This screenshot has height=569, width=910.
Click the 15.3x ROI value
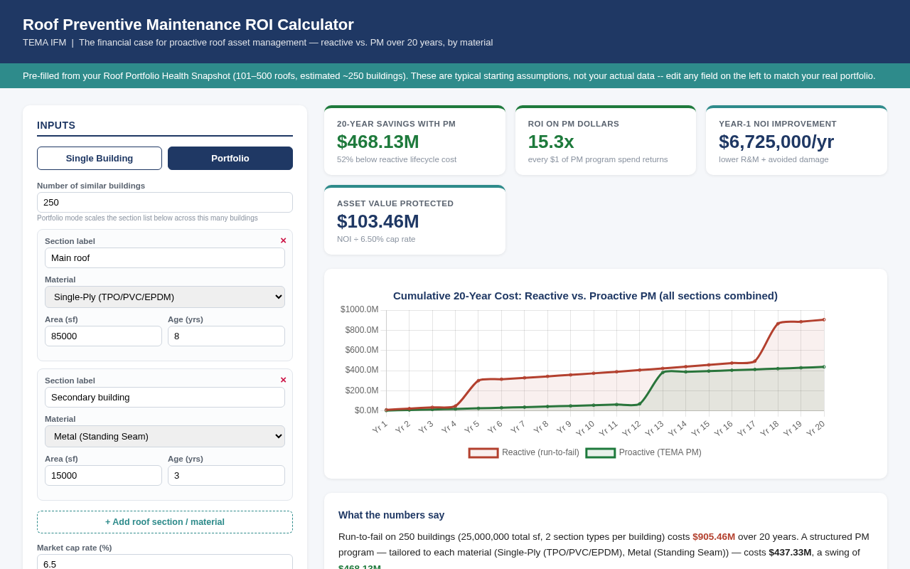pos(551,142)
